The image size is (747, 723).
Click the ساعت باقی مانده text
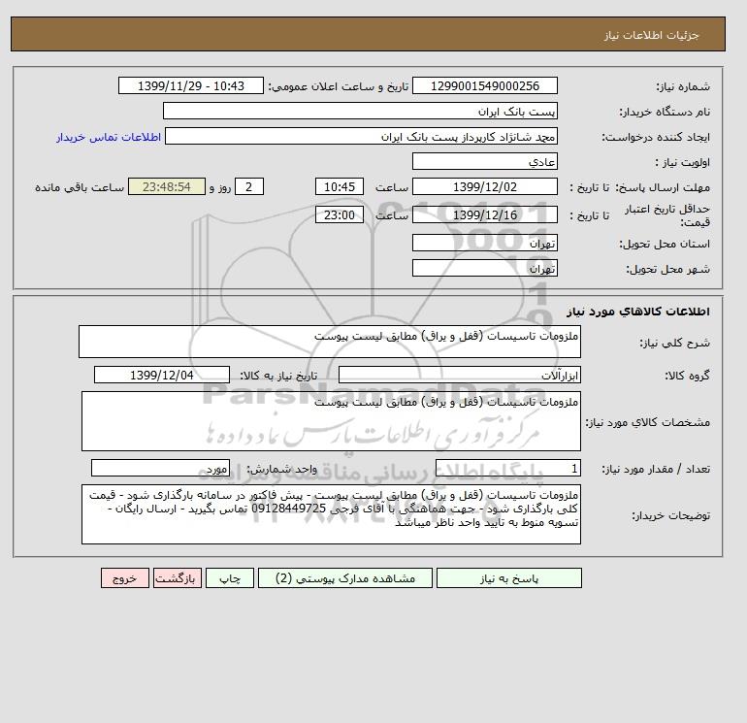(80, 187)
